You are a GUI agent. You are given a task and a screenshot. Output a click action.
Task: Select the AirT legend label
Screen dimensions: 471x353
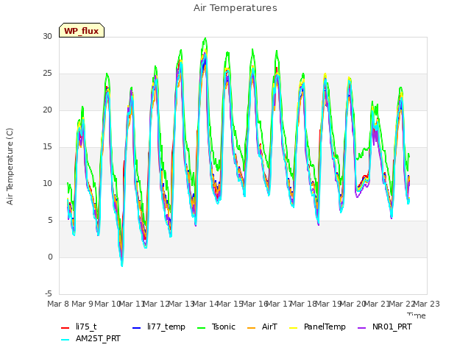coord(269,327)
